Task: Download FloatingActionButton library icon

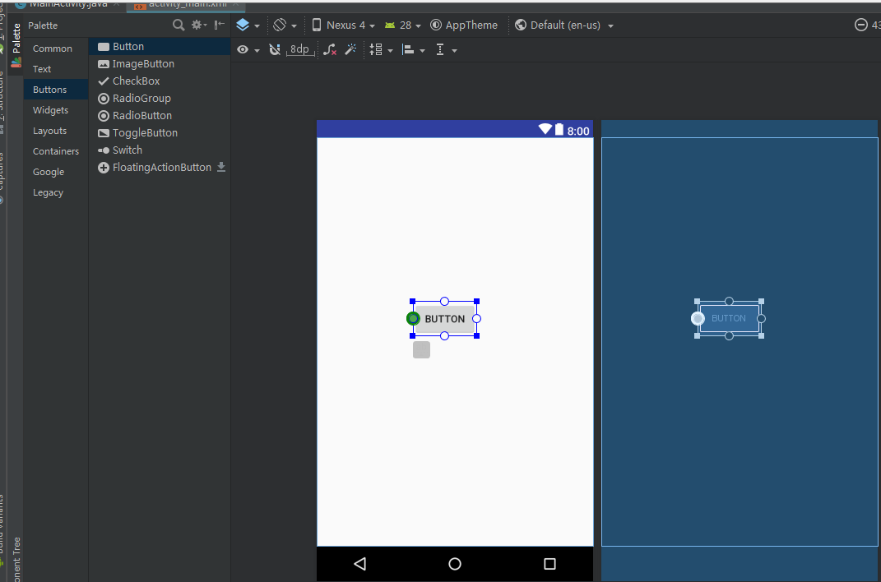Action: 221,167
